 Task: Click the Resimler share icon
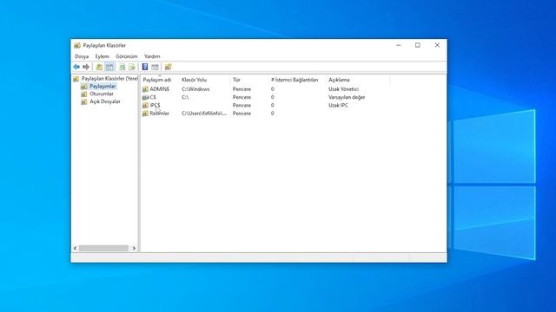(x=145, y=114)
